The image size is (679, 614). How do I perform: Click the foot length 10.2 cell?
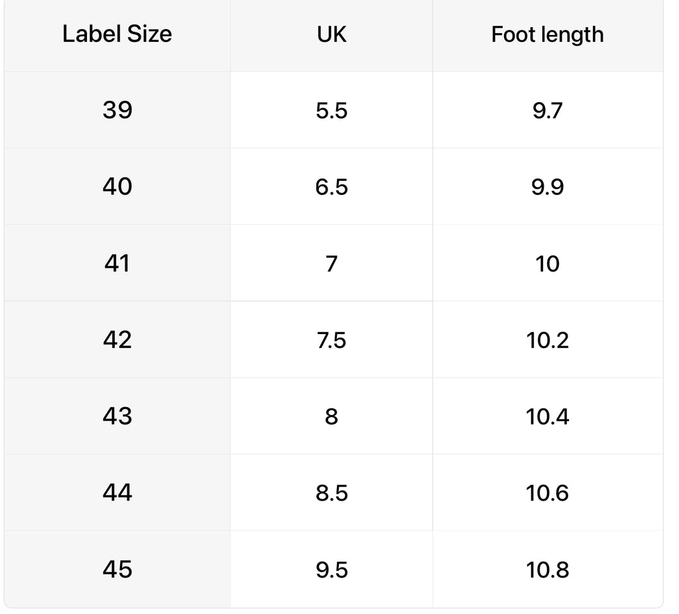(548, 339)
